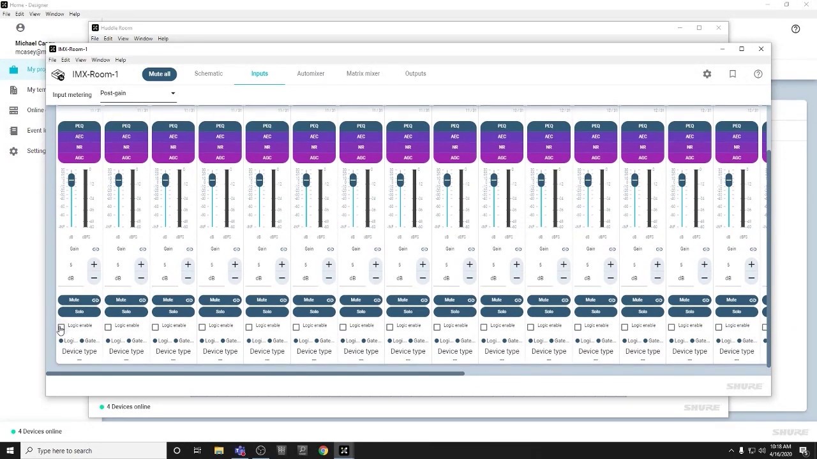Open the help icon in the Home Designer window
The image size is (817, 459).
tap(795, 29)
